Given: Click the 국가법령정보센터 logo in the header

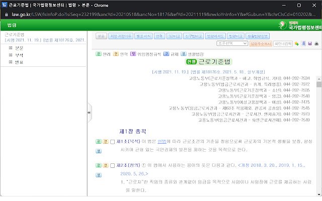Looking at the screenshot, I should coord(300,25).
